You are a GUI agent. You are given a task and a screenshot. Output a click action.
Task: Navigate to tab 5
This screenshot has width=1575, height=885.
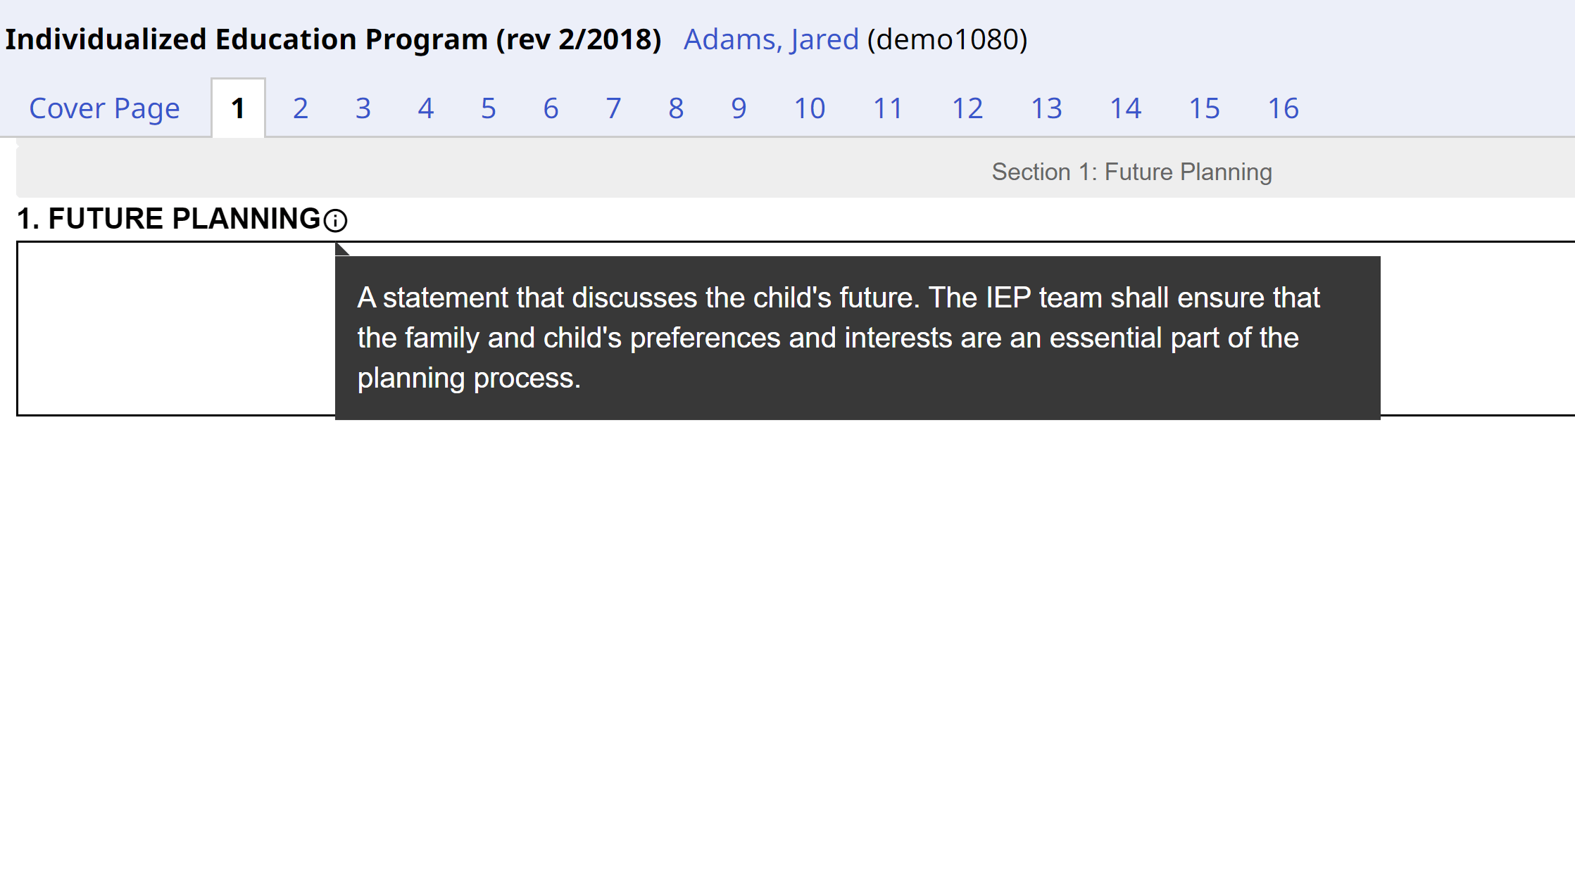coord(489,108)
